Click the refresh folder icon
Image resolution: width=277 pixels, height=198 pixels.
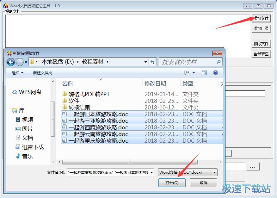pos(153,62)
